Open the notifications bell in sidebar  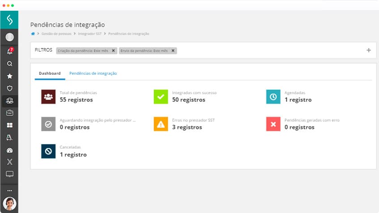tap(9, 51)
